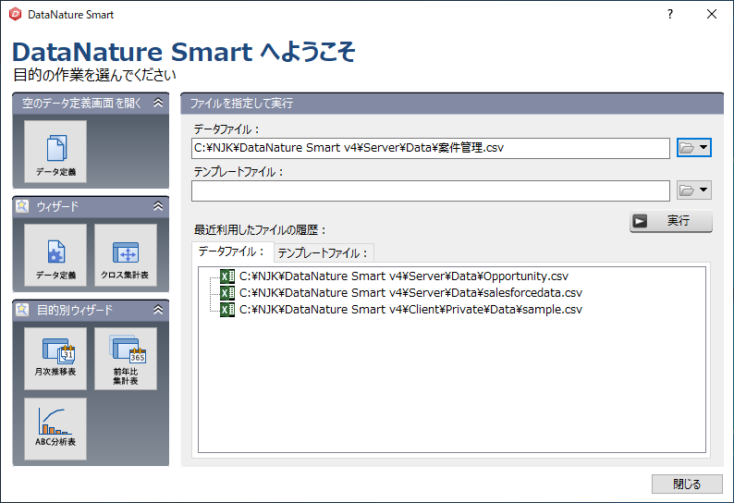The width and height of the screenshot is (734, 503).
Task: Click the データファイル folder browse button
Action: tap(693, 148)
